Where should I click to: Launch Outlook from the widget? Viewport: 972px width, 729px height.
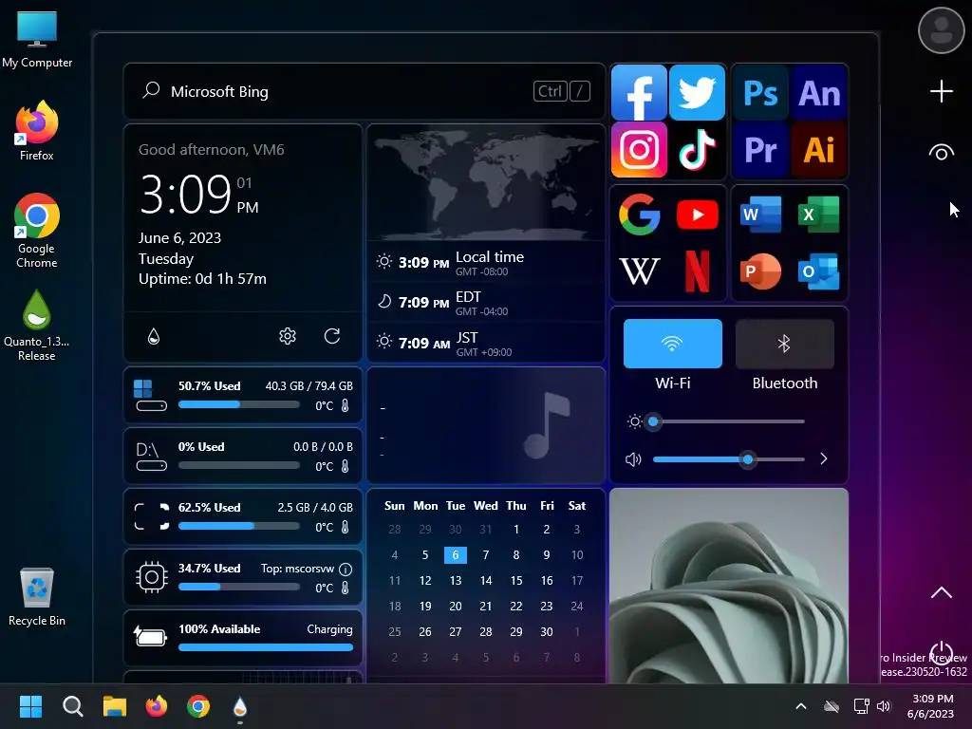(819, 271)
